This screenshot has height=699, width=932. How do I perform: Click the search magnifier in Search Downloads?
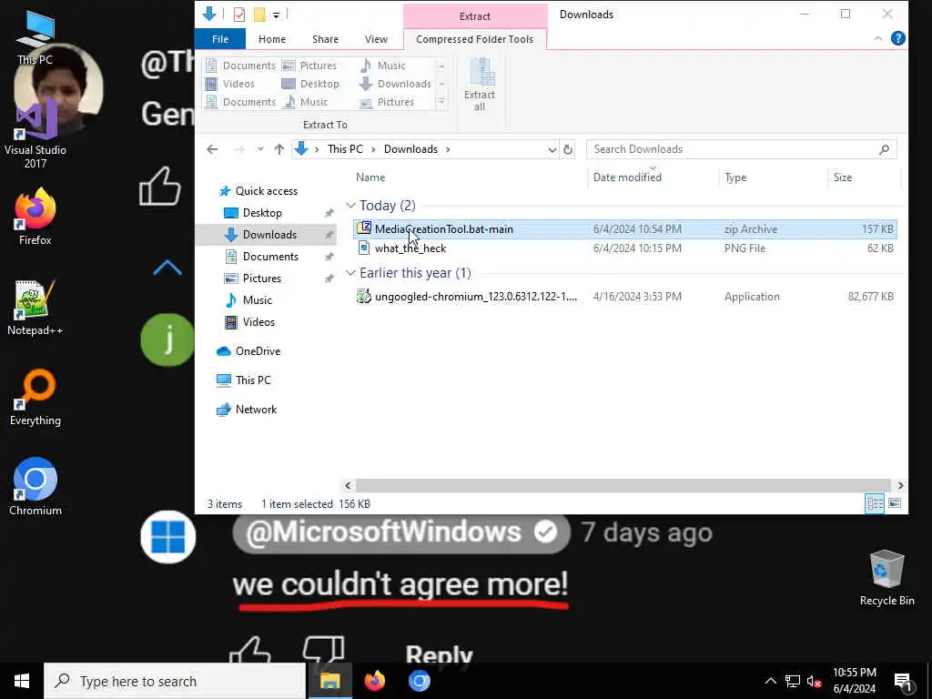(x=885, y=149)
